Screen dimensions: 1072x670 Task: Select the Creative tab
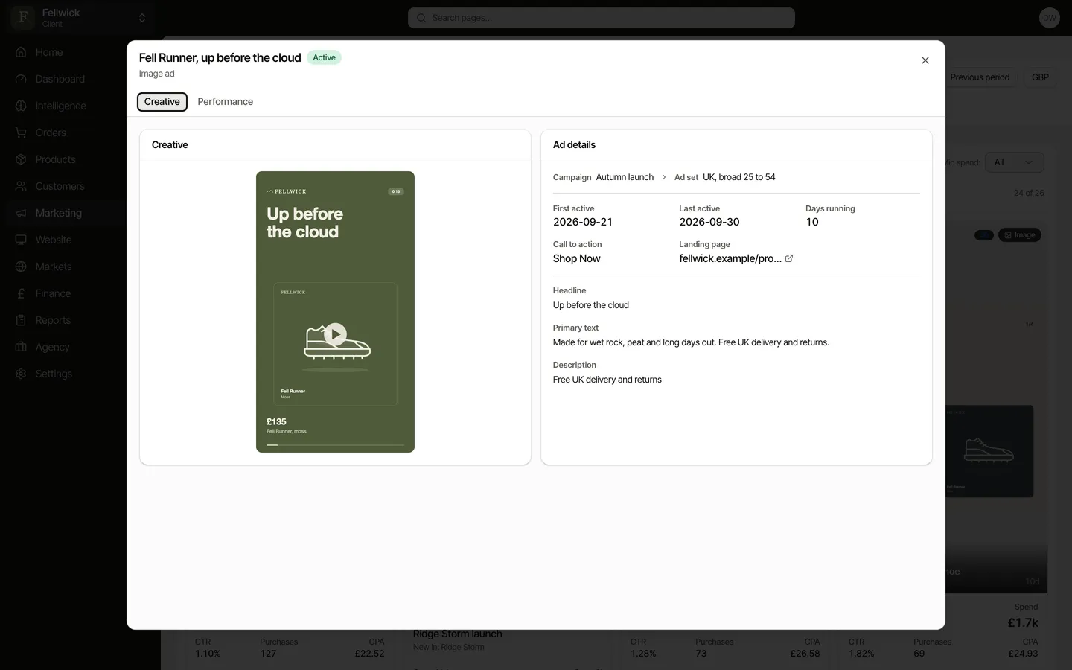click(x=162, y=102)
